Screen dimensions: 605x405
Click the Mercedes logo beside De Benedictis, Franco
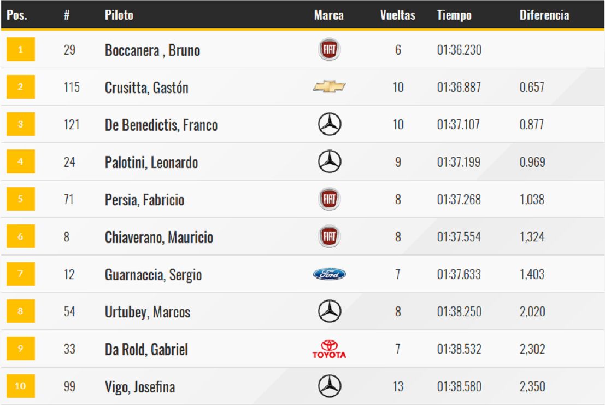point(330,124)
